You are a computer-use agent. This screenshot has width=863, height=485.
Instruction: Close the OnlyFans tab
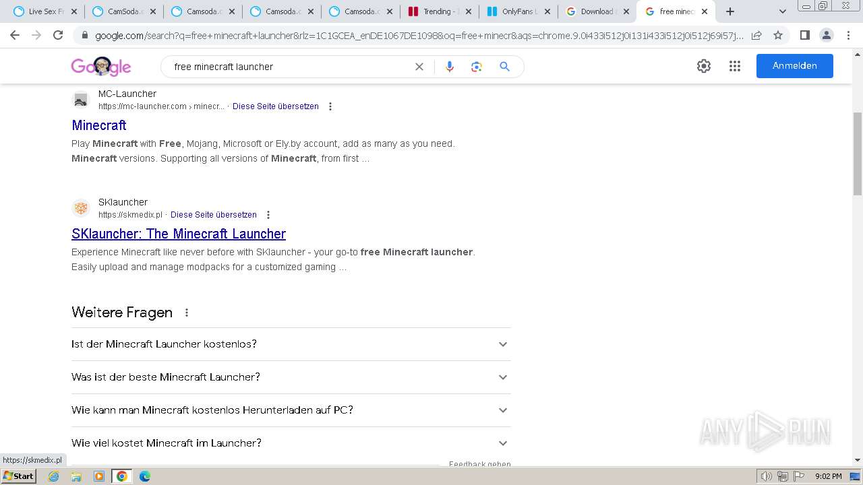pos(547,11)
